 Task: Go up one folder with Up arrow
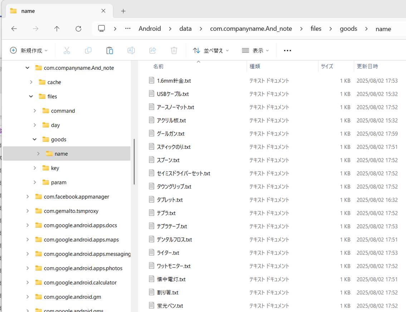(x=57, y=29)
